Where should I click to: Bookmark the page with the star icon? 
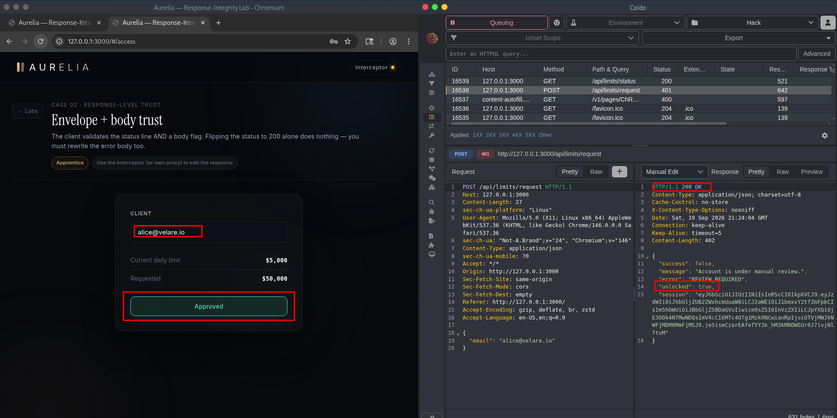click(348, 41)
